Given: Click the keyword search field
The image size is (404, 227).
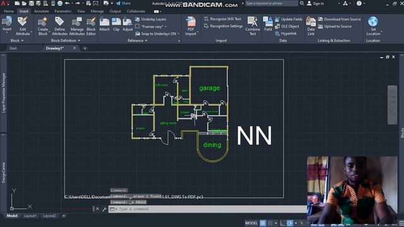Looking at the screenshot, I should pyautogui.click(x=271, y=3).
